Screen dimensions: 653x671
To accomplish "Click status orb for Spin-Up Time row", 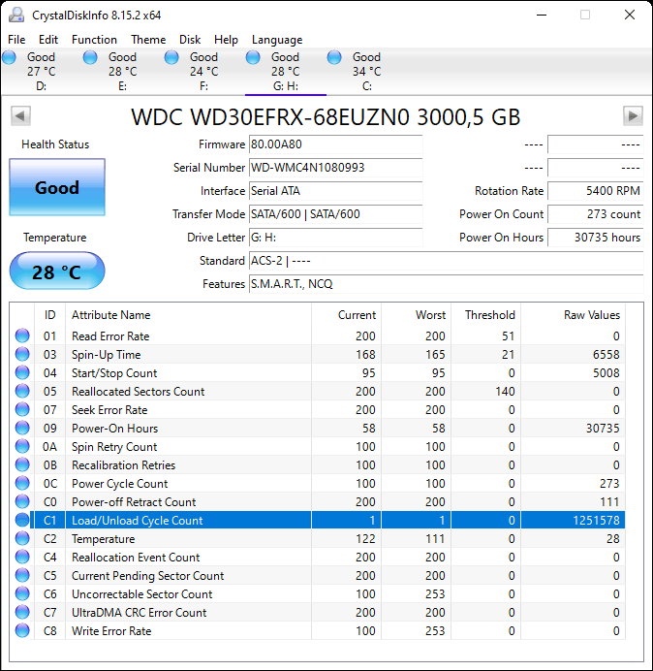I will click(22, 354).
